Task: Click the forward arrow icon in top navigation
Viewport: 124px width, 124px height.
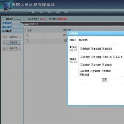Action: click(46, 12)
